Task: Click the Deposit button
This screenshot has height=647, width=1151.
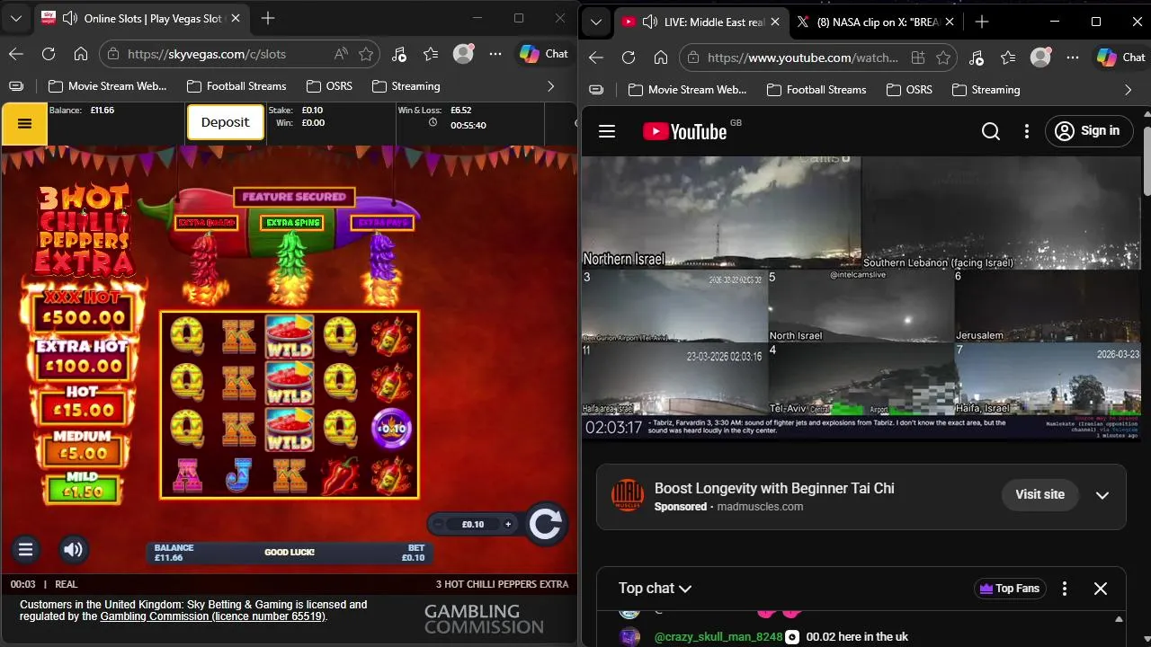Action: pyautogui.click(x=225, y=122)
